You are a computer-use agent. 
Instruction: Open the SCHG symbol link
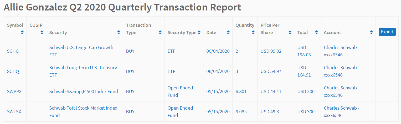(x=13, y=51)
